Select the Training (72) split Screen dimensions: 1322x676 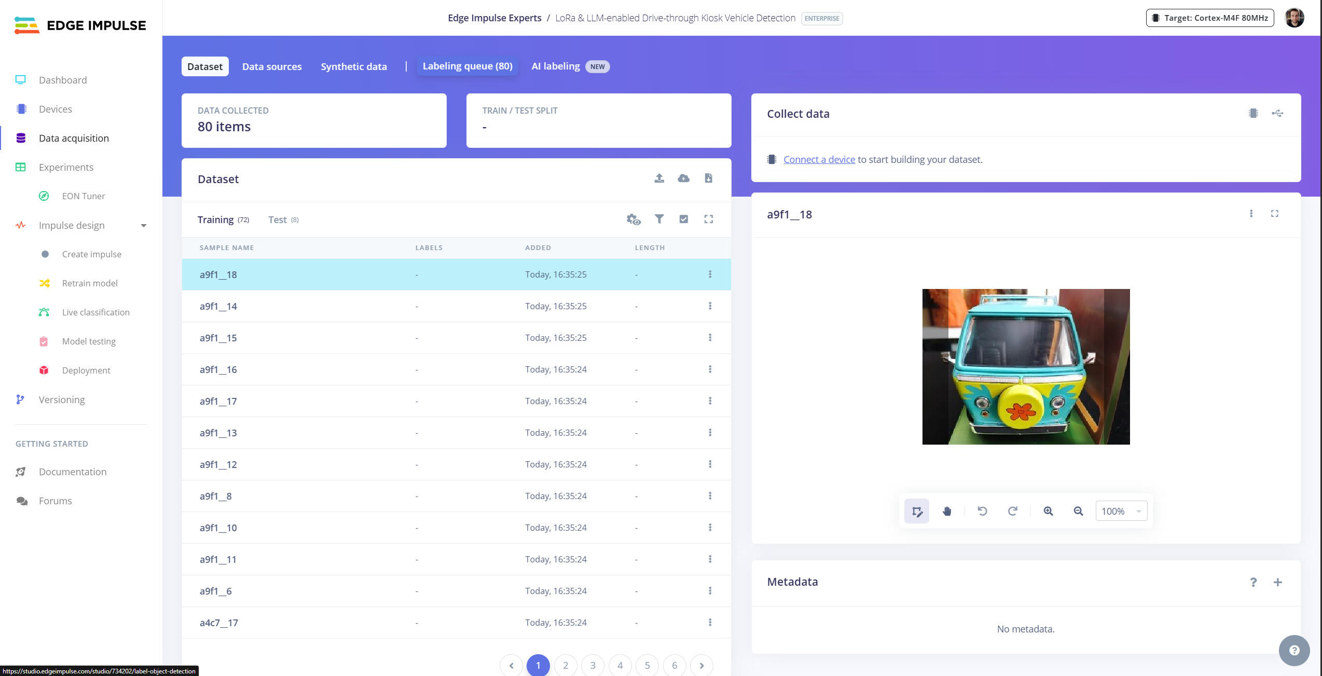(x=223, y=220)
